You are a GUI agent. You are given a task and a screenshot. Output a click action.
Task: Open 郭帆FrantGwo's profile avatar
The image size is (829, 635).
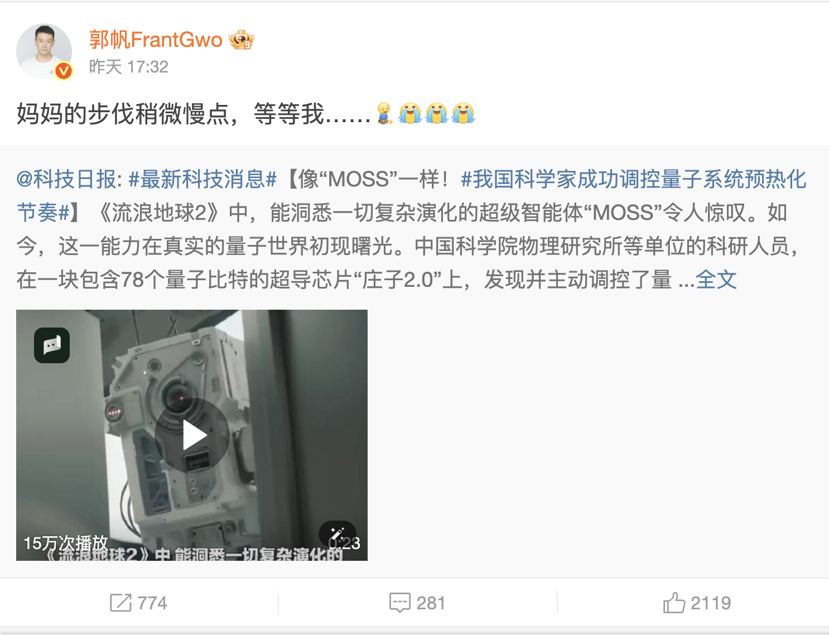click(44, 51)
